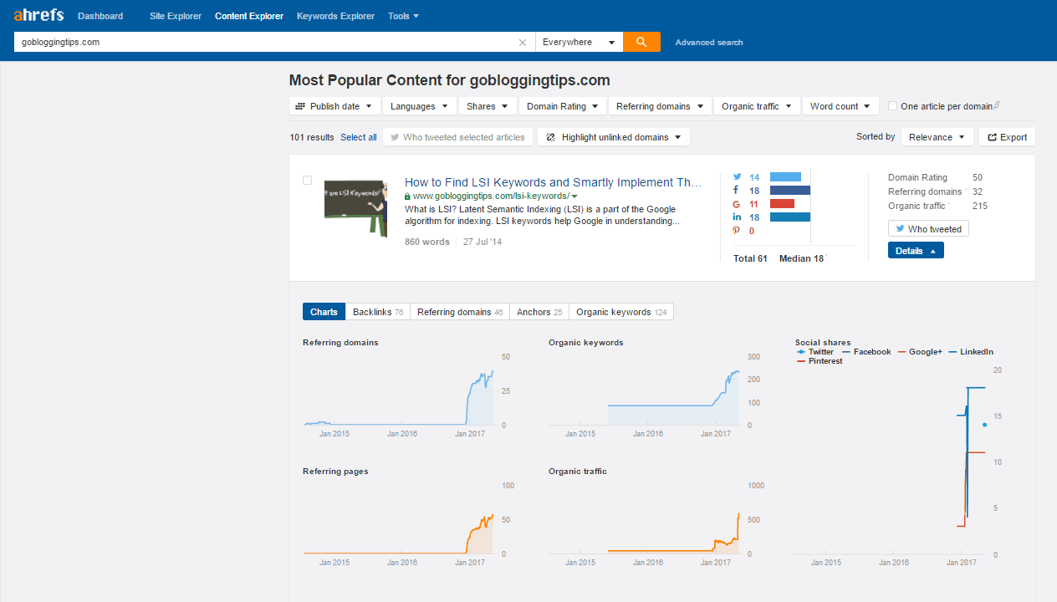Collapse the Details panel

coord(916,251)
